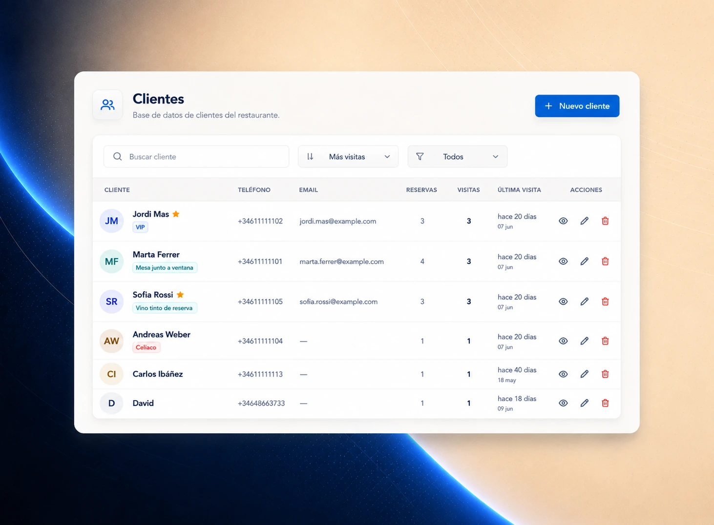The height and width of the screenshot is (525, 714).
Task: Click the Nuevo cliente button
Action: [577, 106]
